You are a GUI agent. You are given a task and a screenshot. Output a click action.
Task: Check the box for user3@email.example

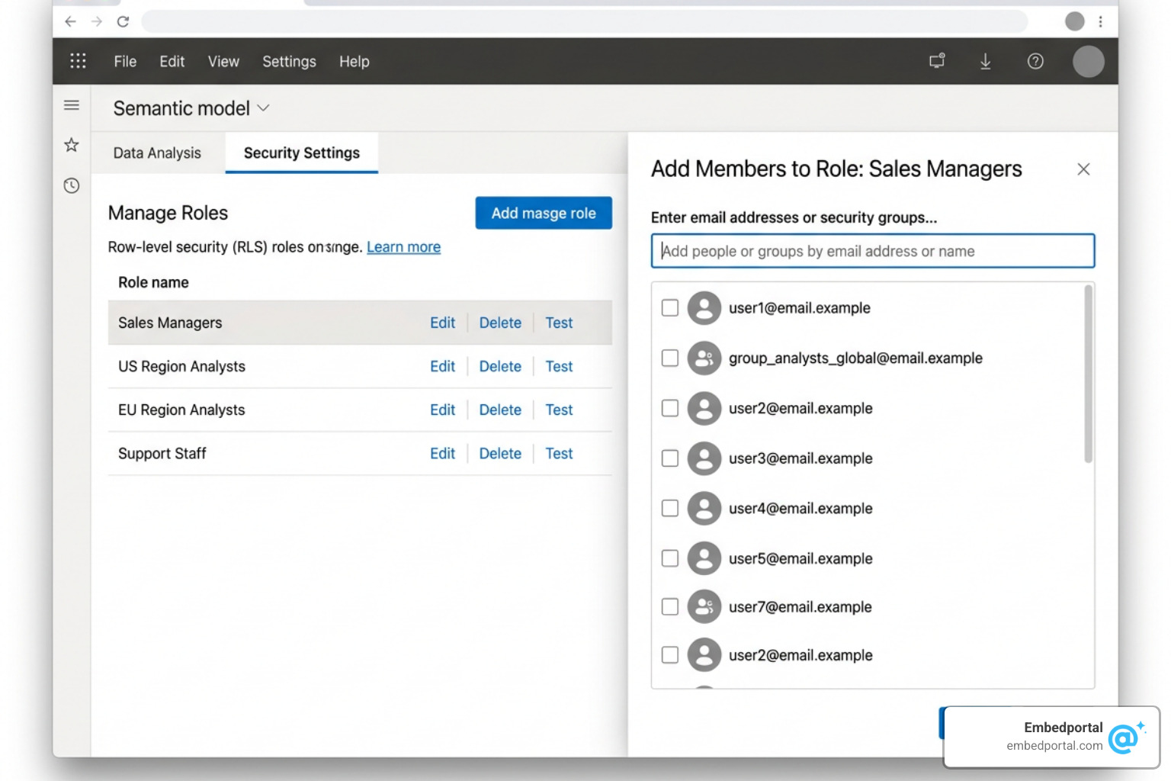(x=670, y=458)
